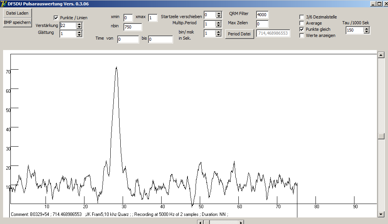Screen dimensions: 388x224
Task: Click BMP speichern to save the bitmap
Action: 17,22
